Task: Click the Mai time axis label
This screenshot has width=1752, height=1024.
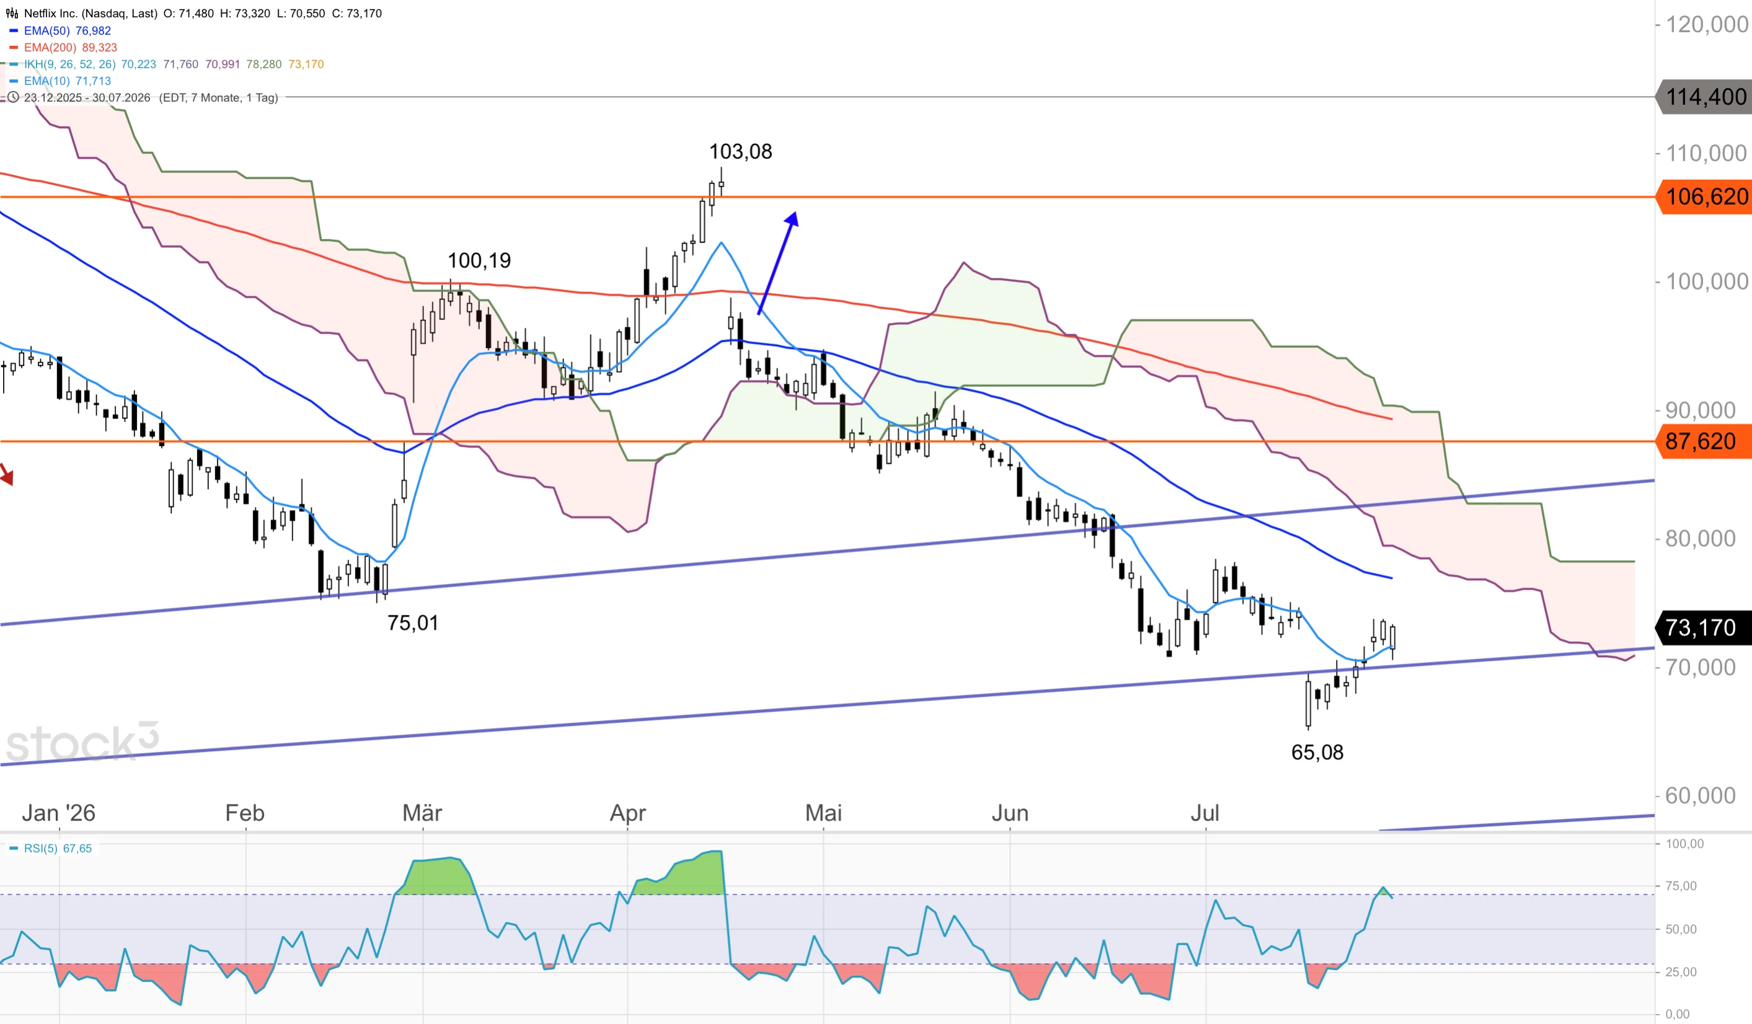Action: point(824,813)
